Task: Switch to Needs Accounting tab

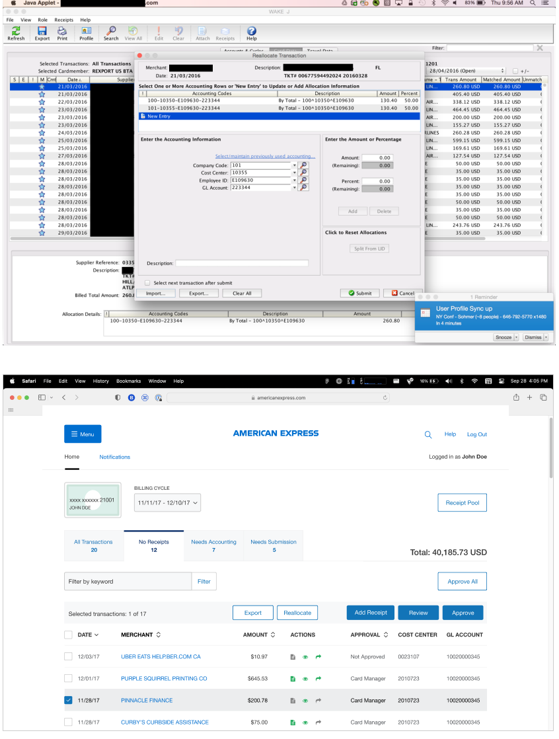Action: 213,546
